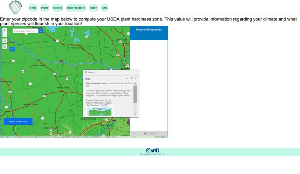This screenshot has height=174, width=300.
Task: Select the fourth page dot in side panel
Action: [x=152, y=133]
